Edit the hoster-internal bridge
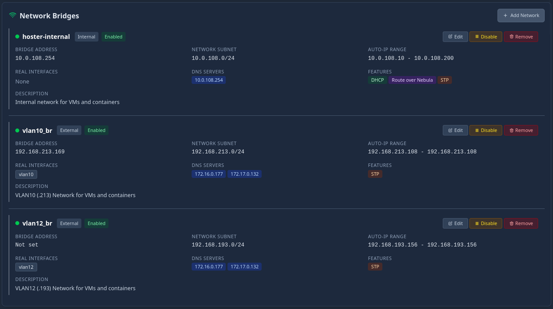 point(455,37)
